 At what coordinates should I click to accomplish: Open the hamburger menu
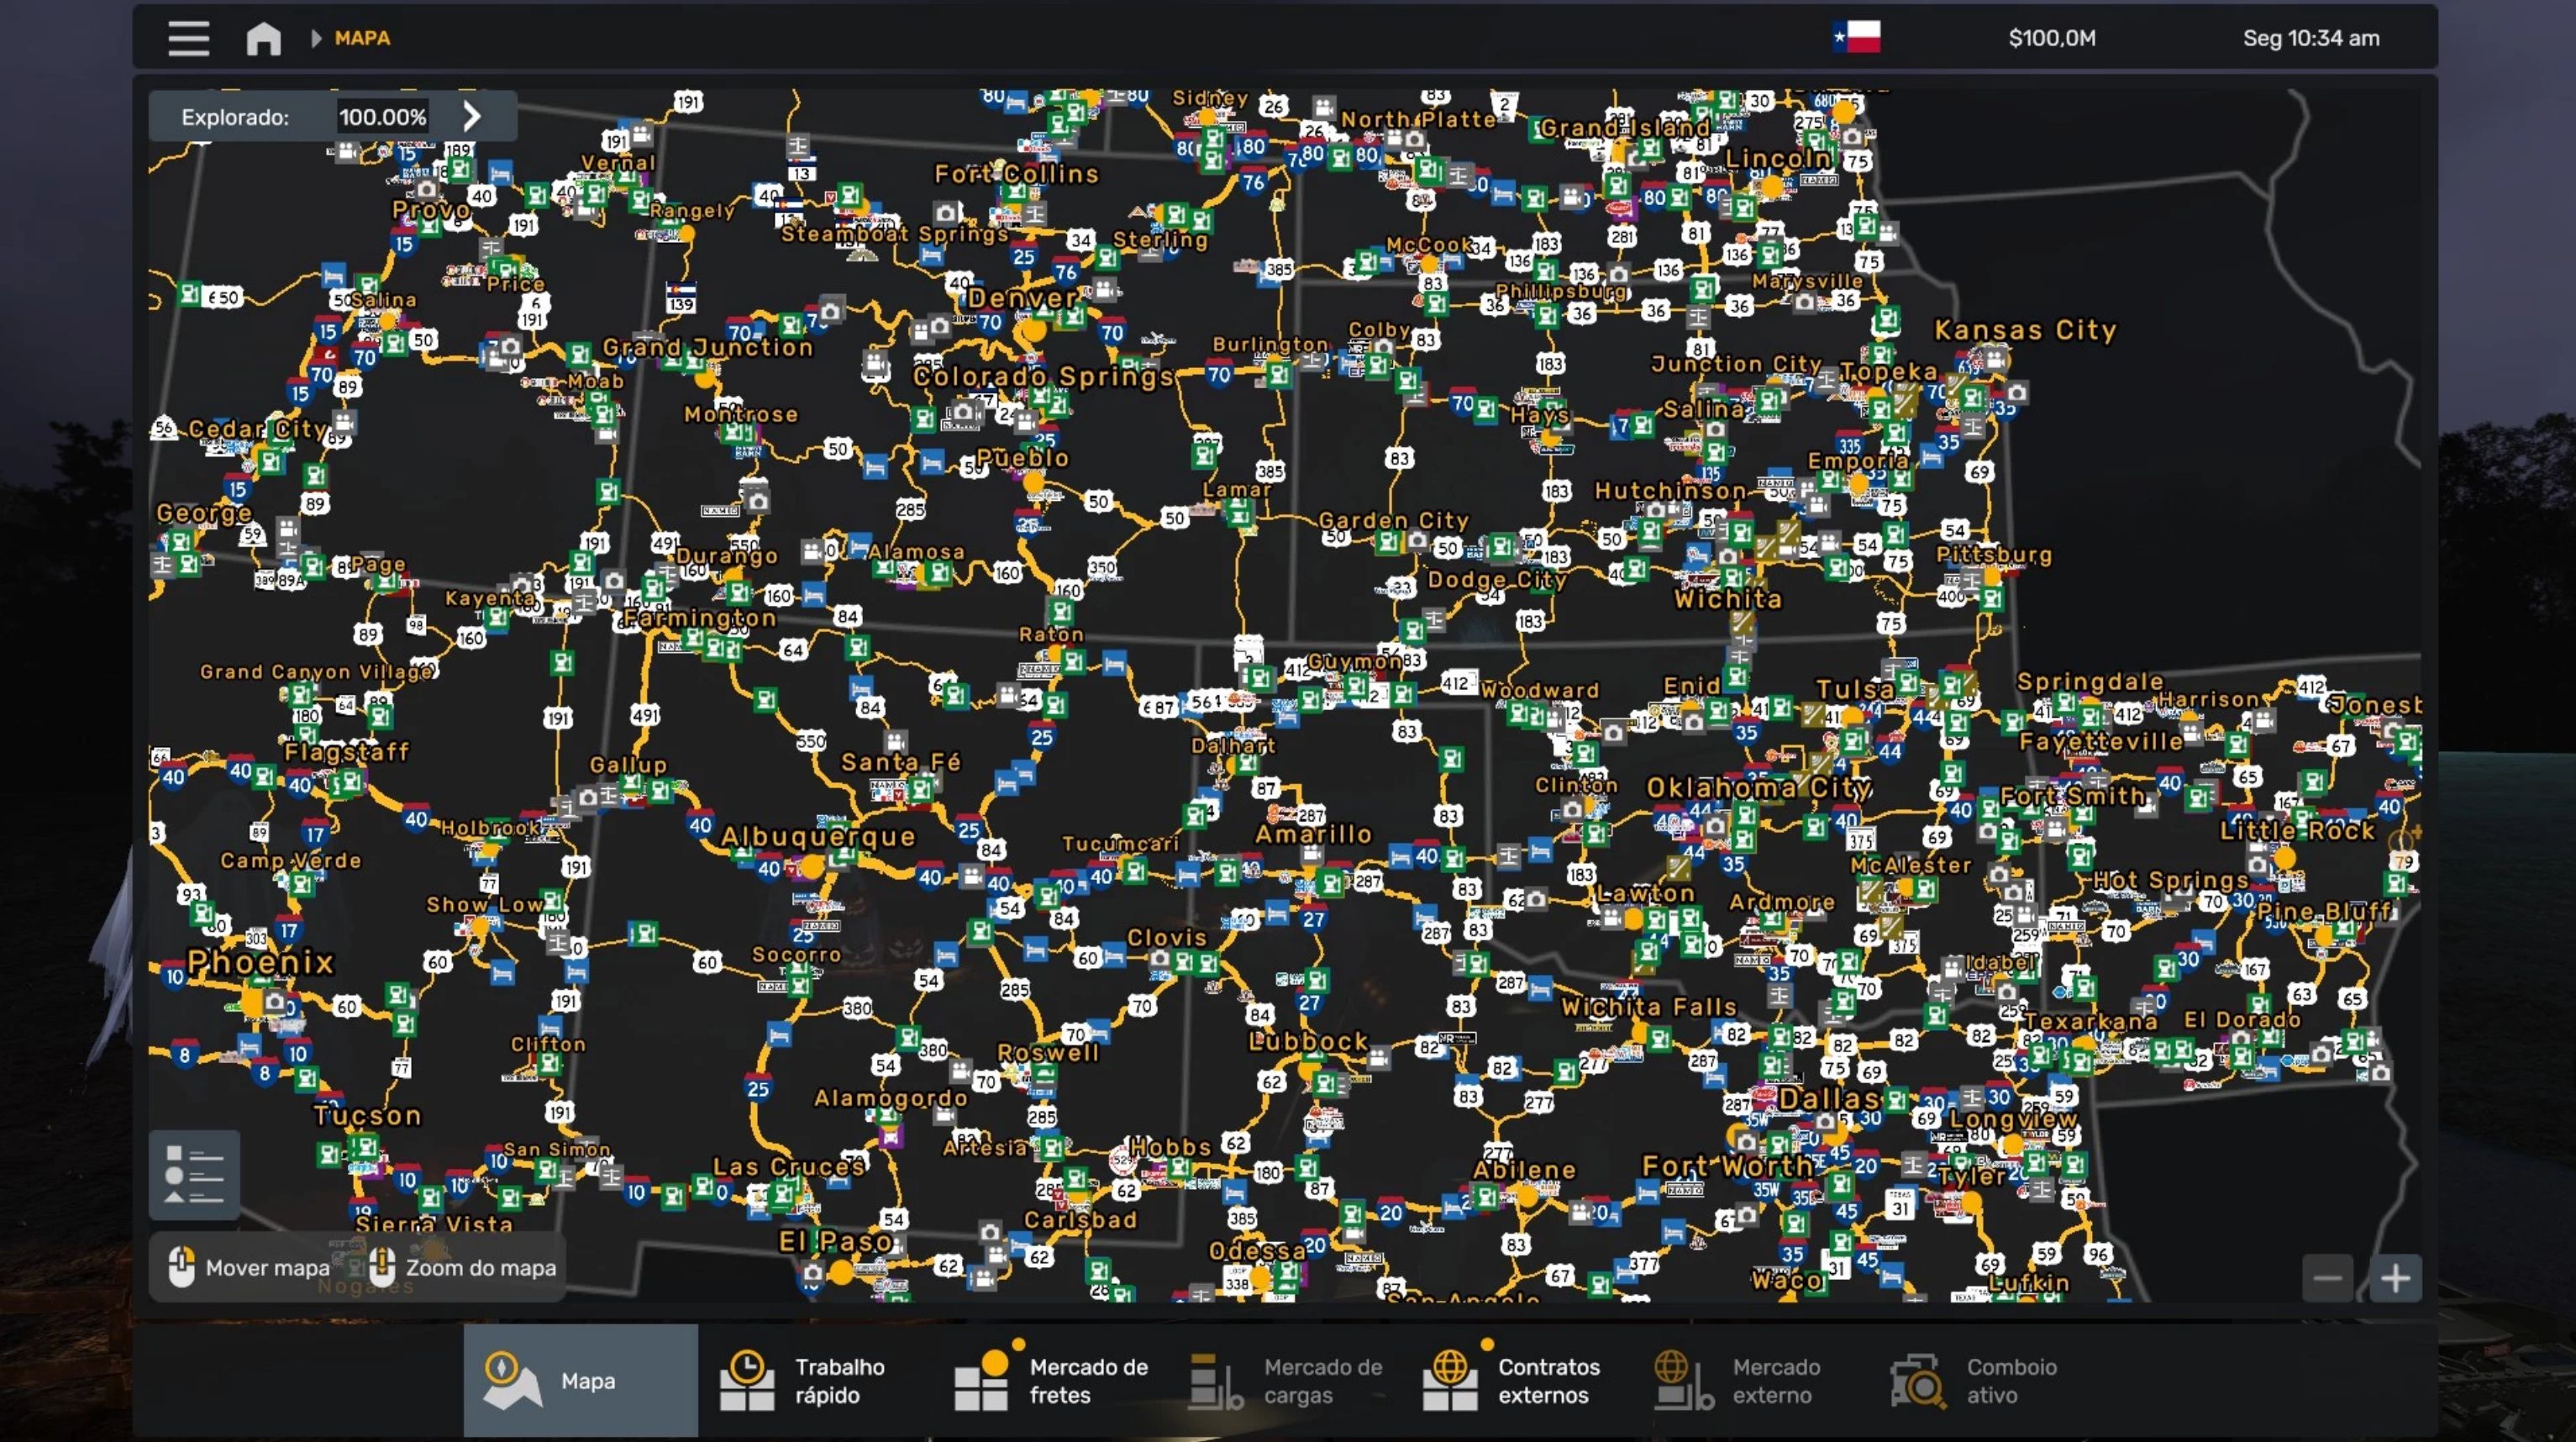click(x=188, y=38)
